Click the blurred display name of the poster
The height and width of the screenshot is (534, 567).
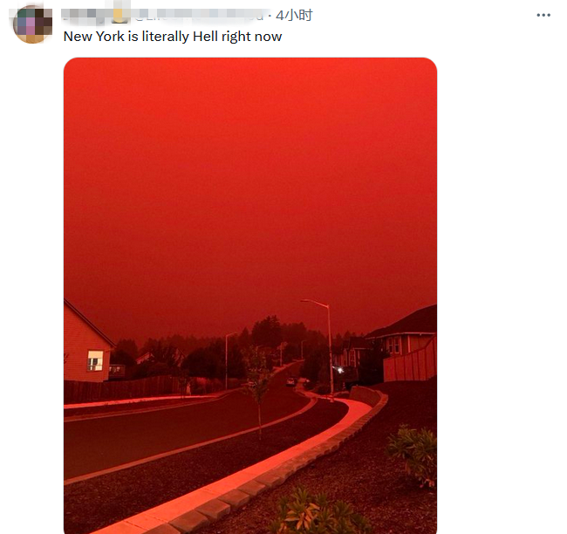point(85,15)
